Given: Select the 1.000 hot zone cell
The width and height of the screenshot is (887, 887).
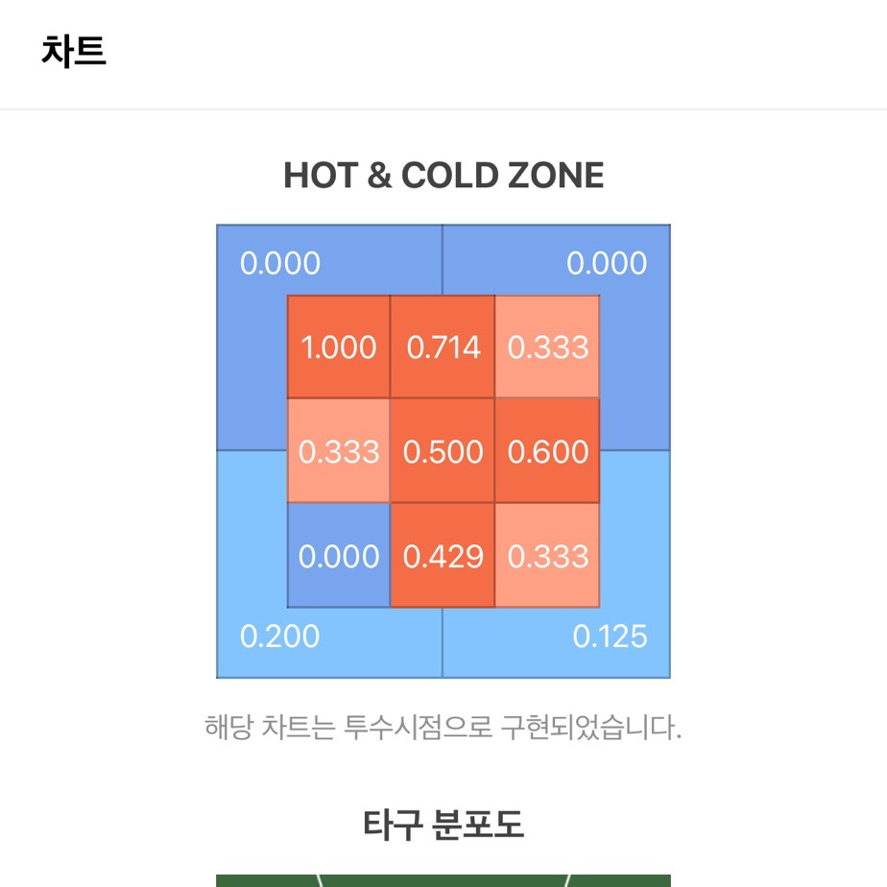Looking at the screenshot, I should tap(338, 347).
